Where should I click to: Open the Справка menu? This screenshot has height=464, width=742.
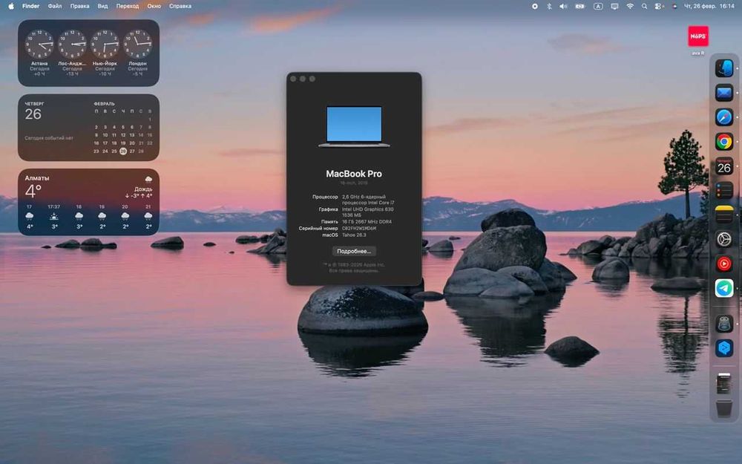pos(180,6)
